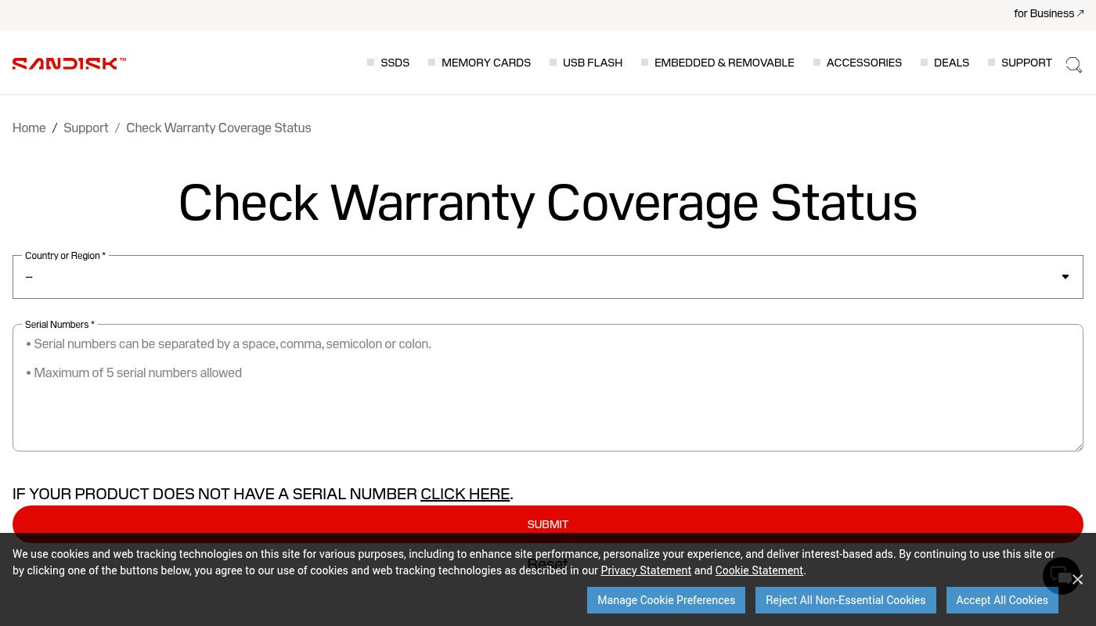Open the USB Flash menu
1096x626 pixels.
(592, 63)
